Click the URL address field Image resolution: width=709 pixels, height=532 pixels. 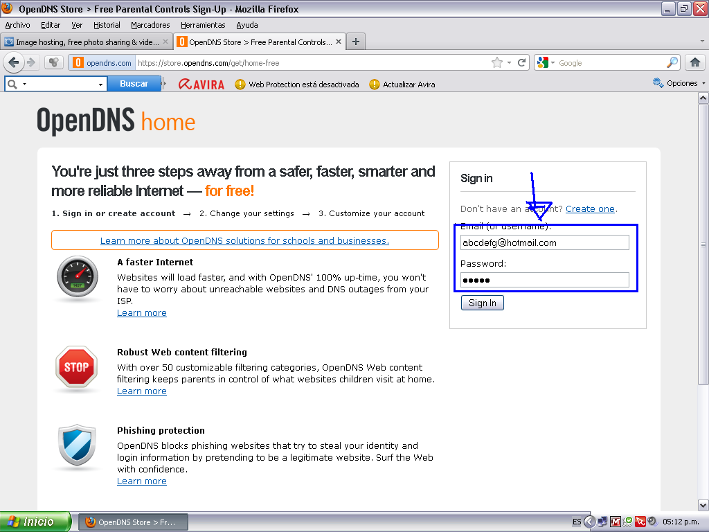[x=312, y=63]
